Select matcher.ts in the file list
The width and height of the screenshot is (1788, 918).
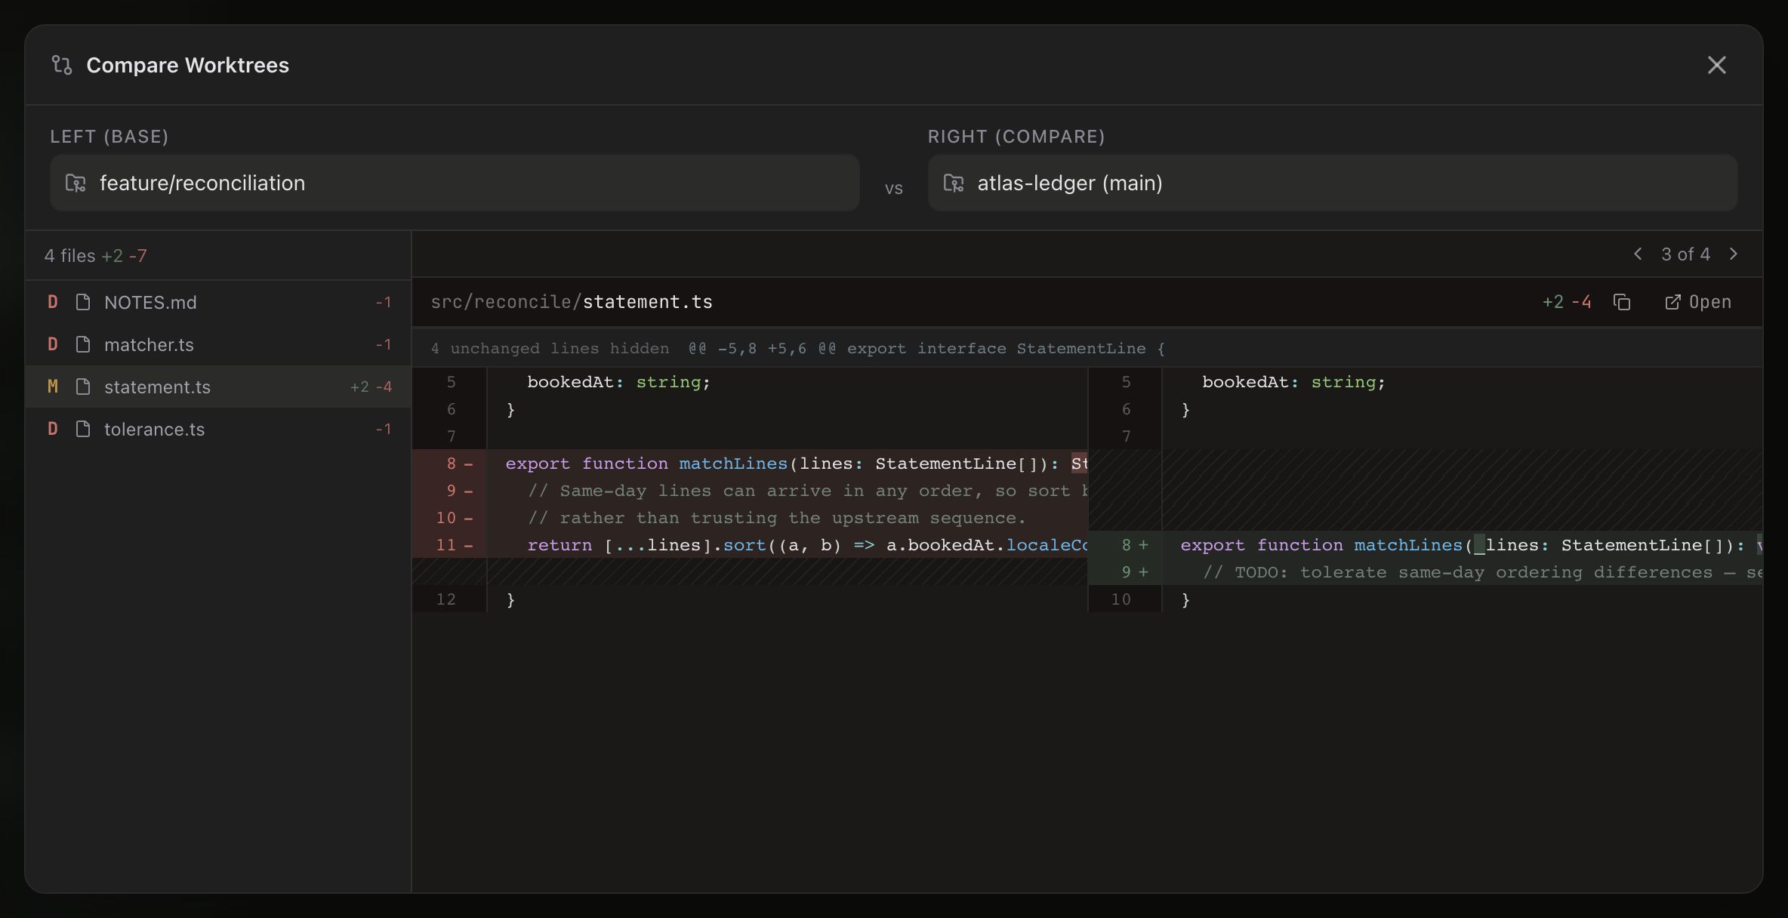click(x=218, y=344)
